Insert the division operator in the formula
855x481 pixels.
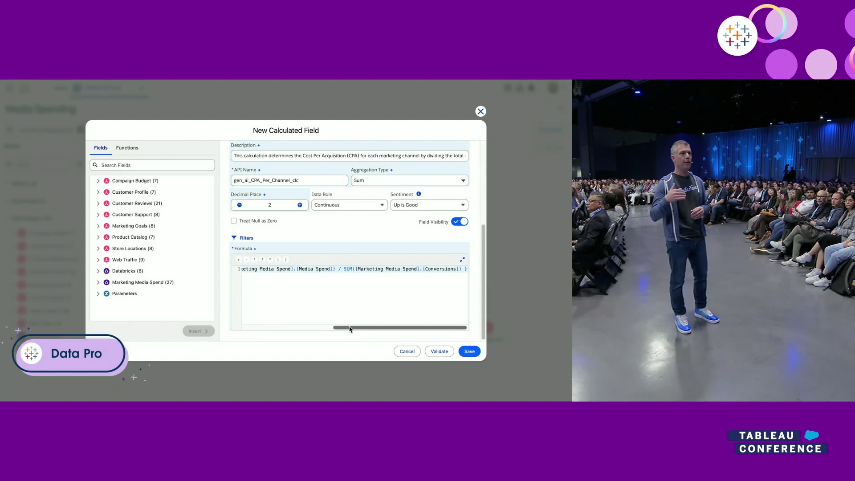tap(262, 260)
